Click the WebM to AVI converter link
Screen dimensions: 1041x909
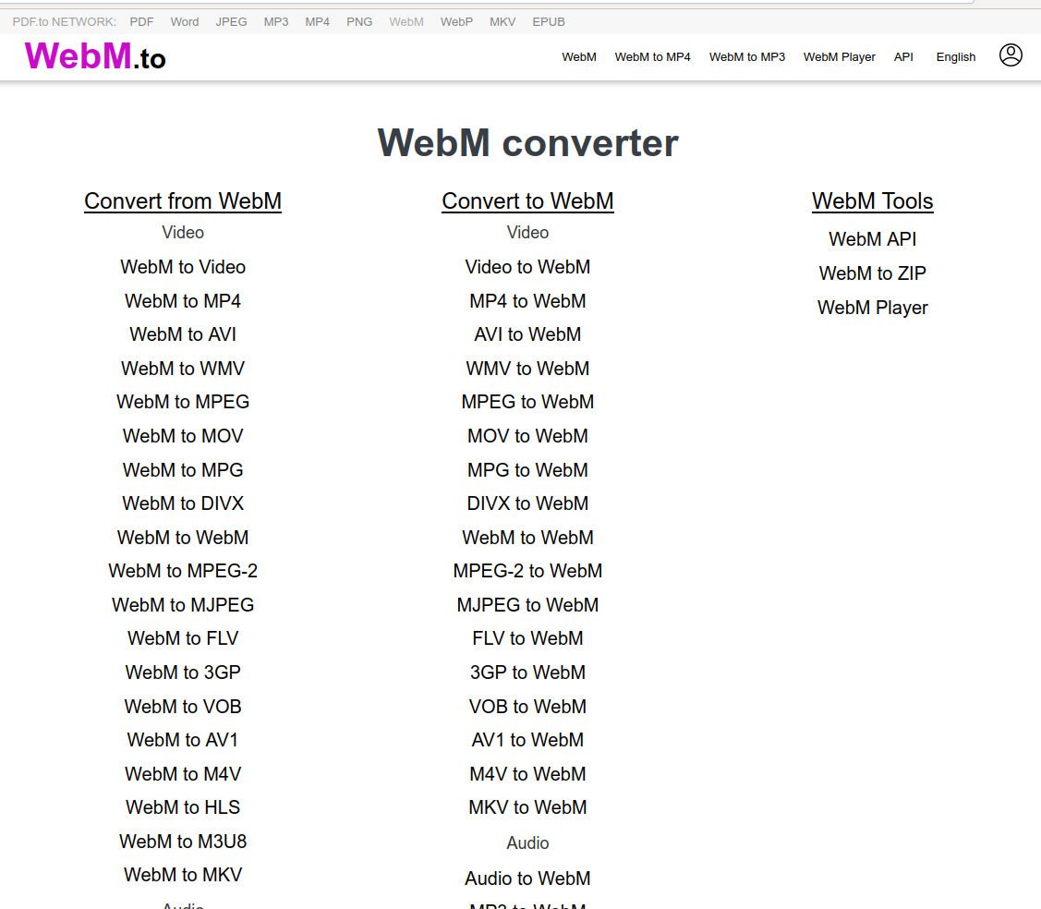coord(182,334)
